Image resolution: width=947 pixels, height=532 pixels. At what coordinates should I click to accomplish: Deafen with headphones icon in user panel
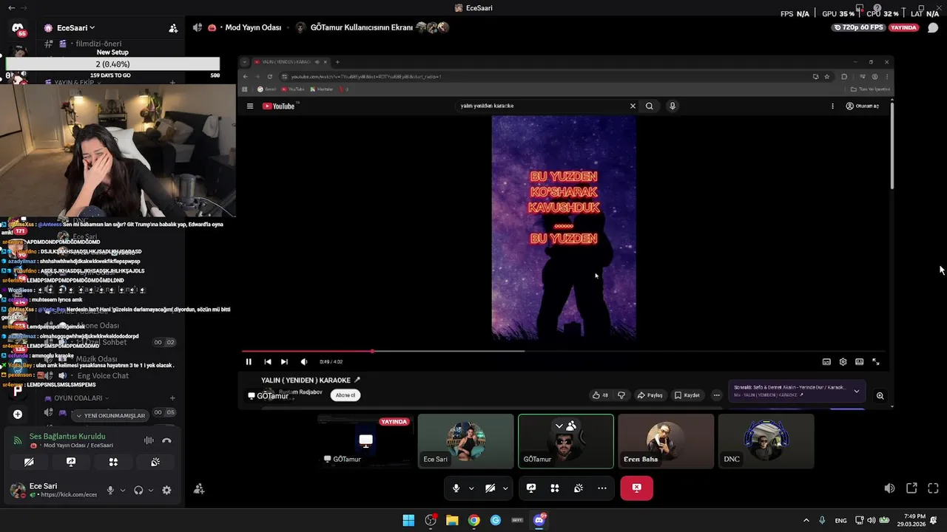pyautogui.click(x=138, y=490)
